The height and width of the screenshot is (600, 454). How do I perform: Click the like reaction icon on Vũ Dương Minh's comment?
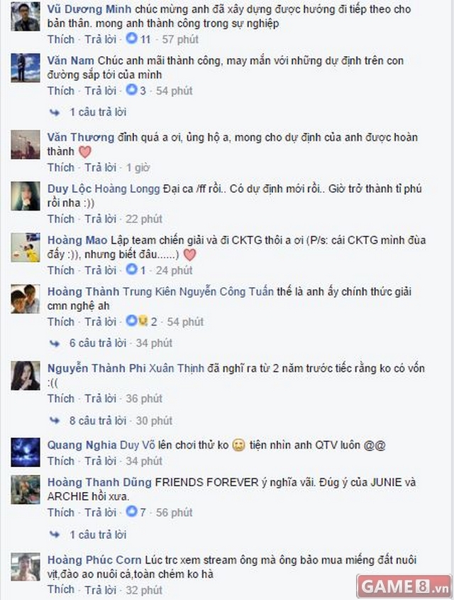[132, 38]
